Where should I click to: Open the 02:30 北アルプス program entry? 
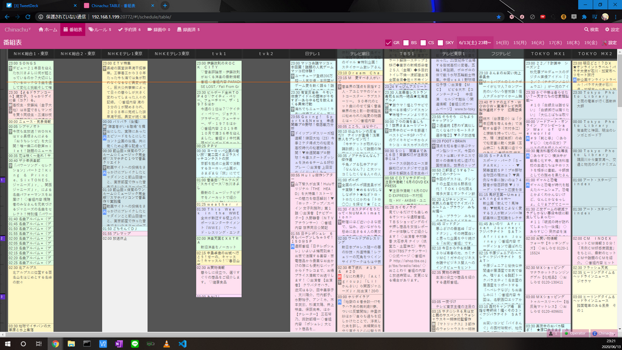(31, 295)
